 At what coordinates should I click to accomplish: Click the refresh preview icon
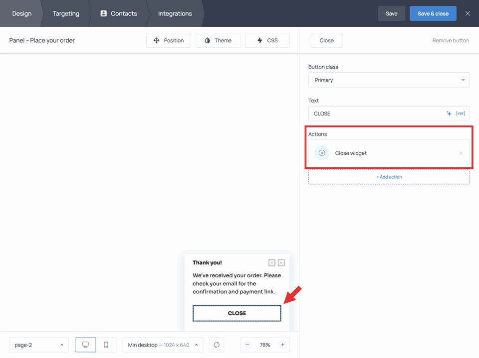(x=217, y=345)
